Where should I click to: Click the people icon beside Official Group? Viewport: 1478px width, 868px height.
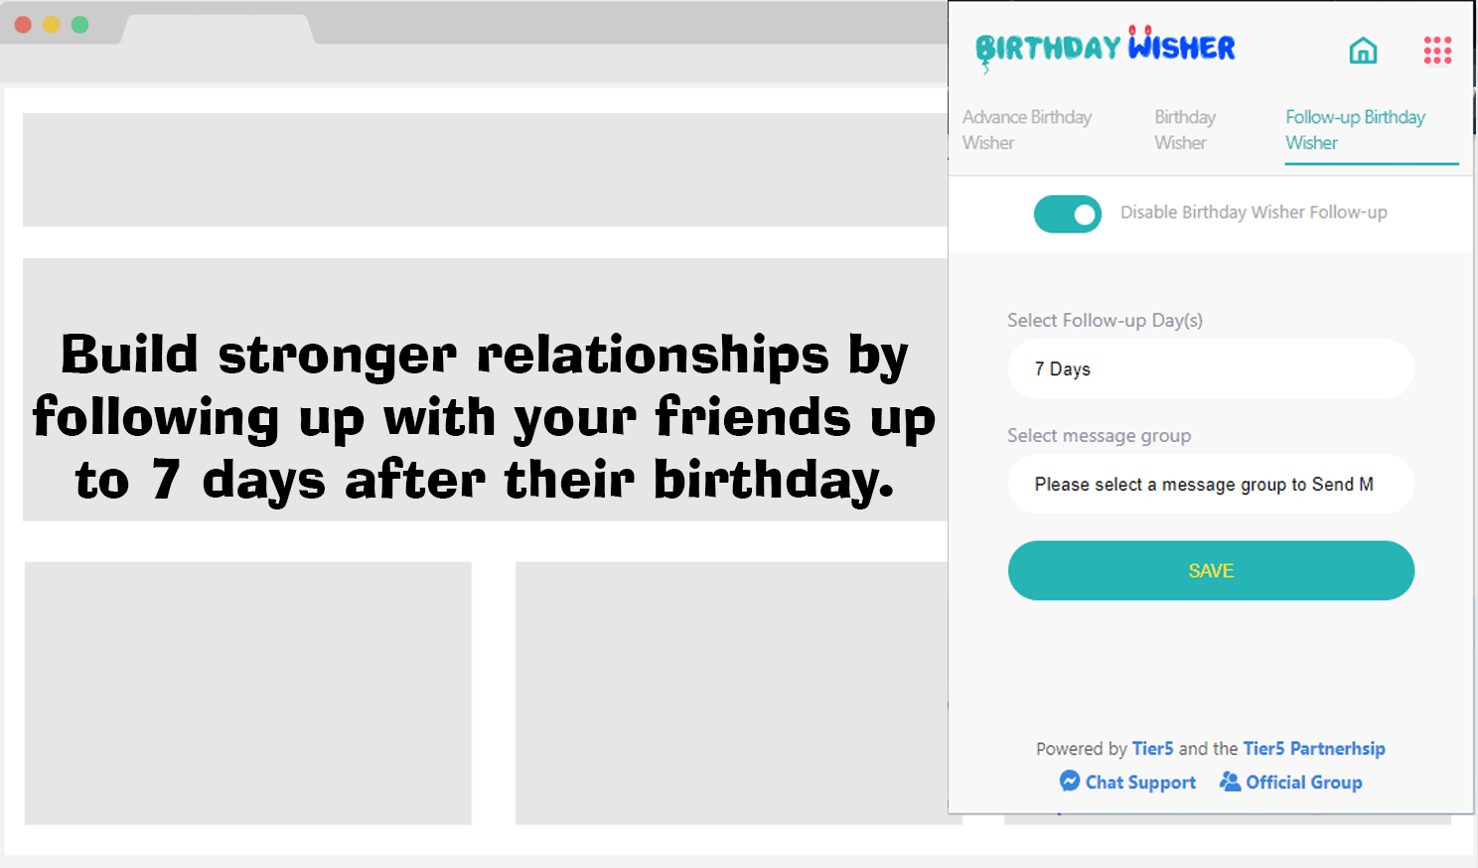1230,782
